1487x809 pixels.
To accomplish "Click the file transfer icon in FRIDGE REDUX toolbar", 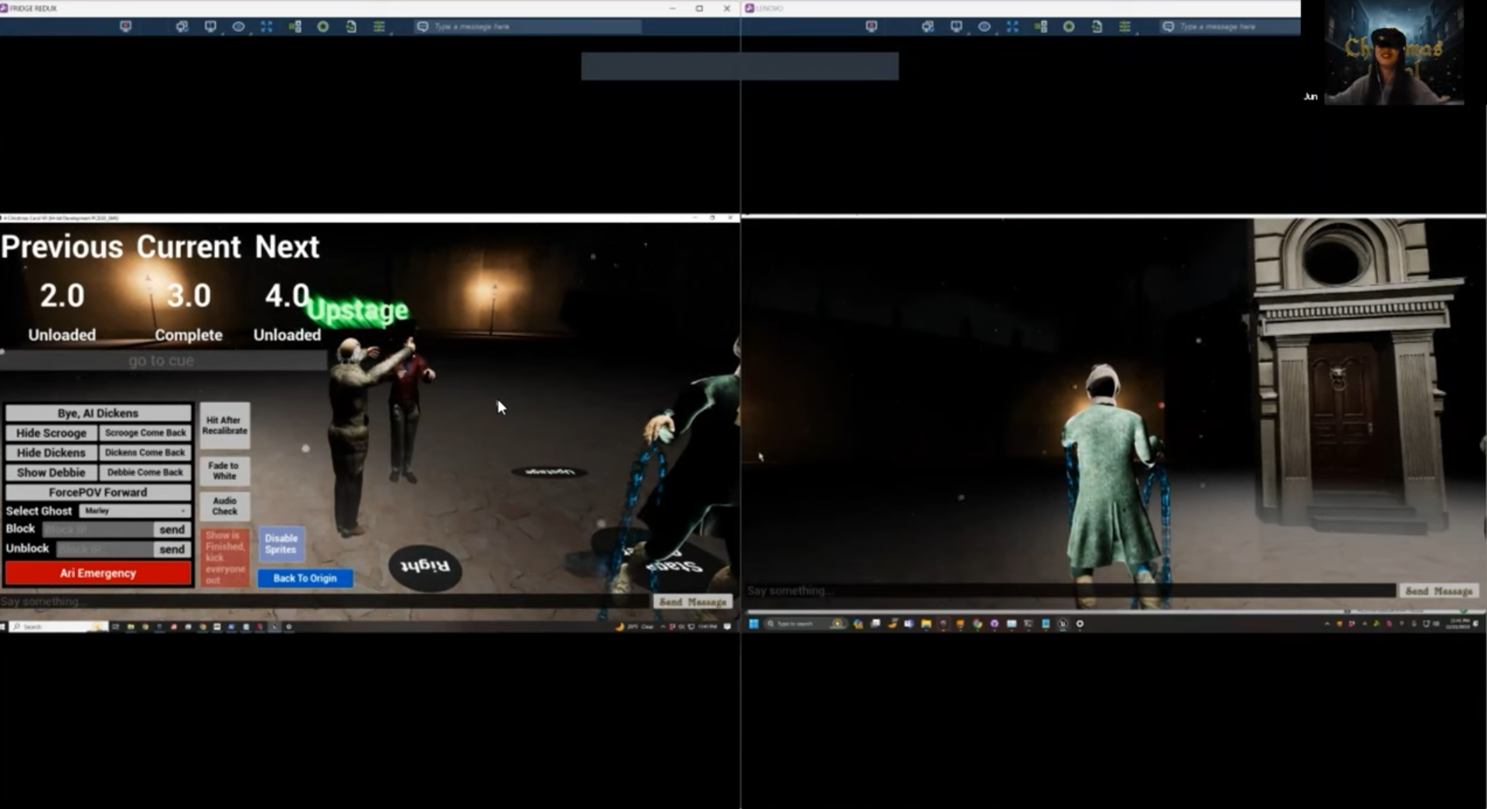I will click(295, 26).
